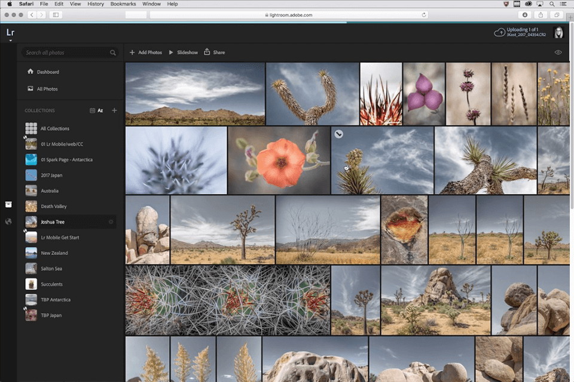This screenshot has width=574, height=382.
Task: Open the 01 Lr Mobile/web/CC collection
Action: (54, 144)
